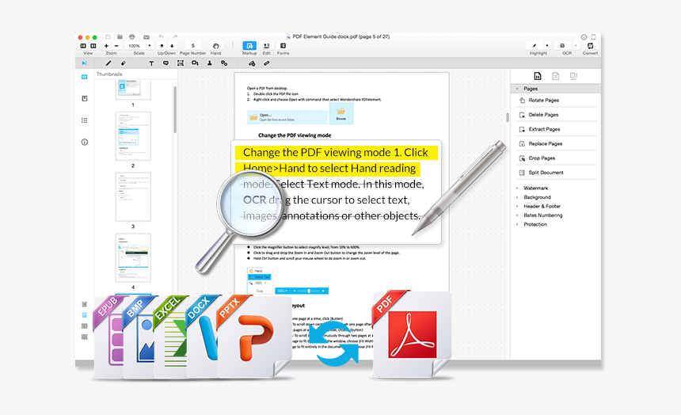Go to next page with Down arrow
681x415 pixels.
172,46
